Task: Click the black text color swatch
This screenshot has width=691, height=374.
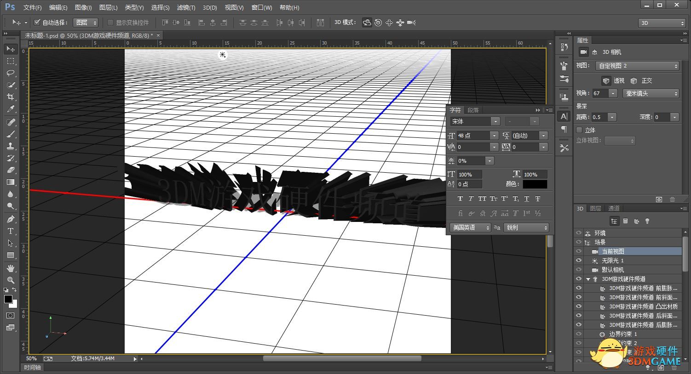Action: tap(535, 184)
